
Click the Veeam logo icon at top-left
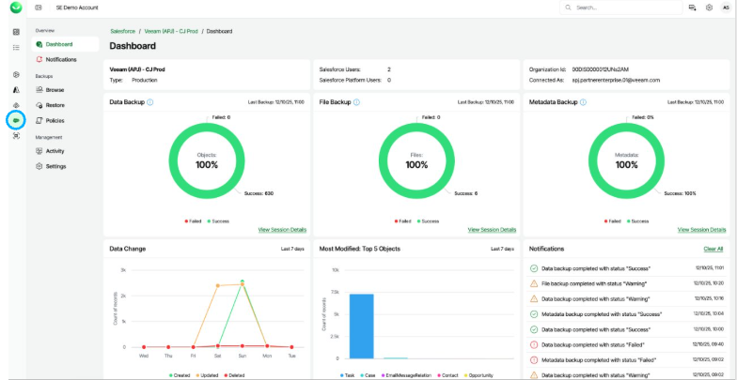pos(16,8)
